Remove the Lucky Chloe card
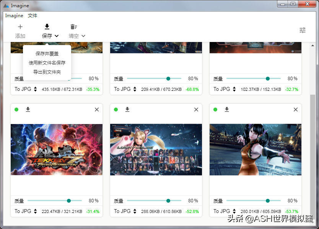This screenshot has height=229, width=319. [x=196, y=110]
